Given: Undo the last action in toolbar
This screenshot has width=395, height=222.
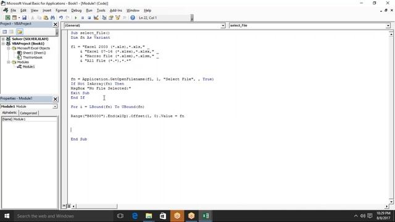Looking at the screenshot, I should [x=60, y=18].
